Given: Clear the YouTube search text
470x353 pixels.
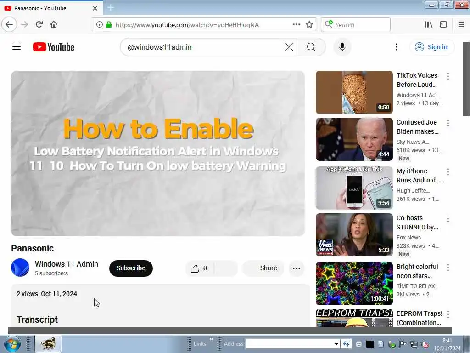Looking at the screenshot, I should coord(289,47).
